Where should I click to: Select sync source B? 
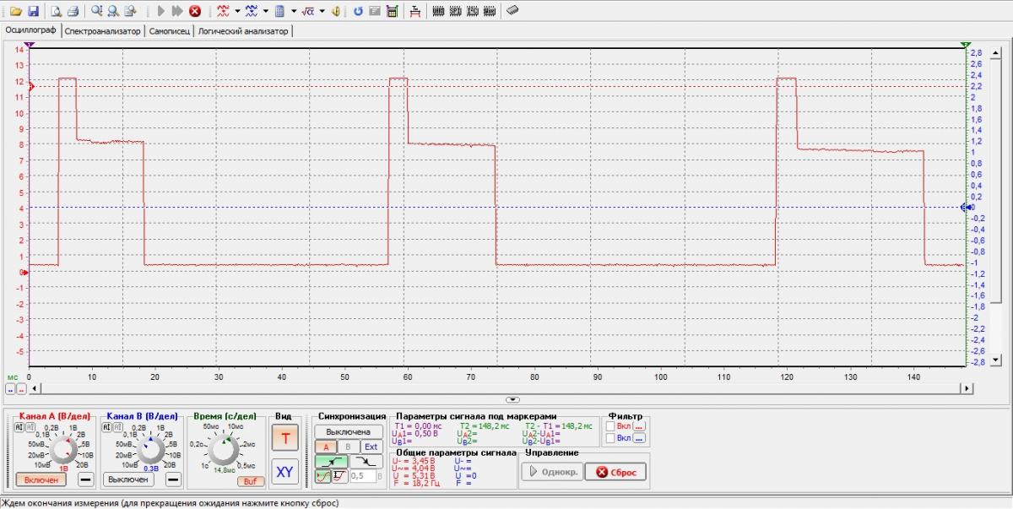348,447
